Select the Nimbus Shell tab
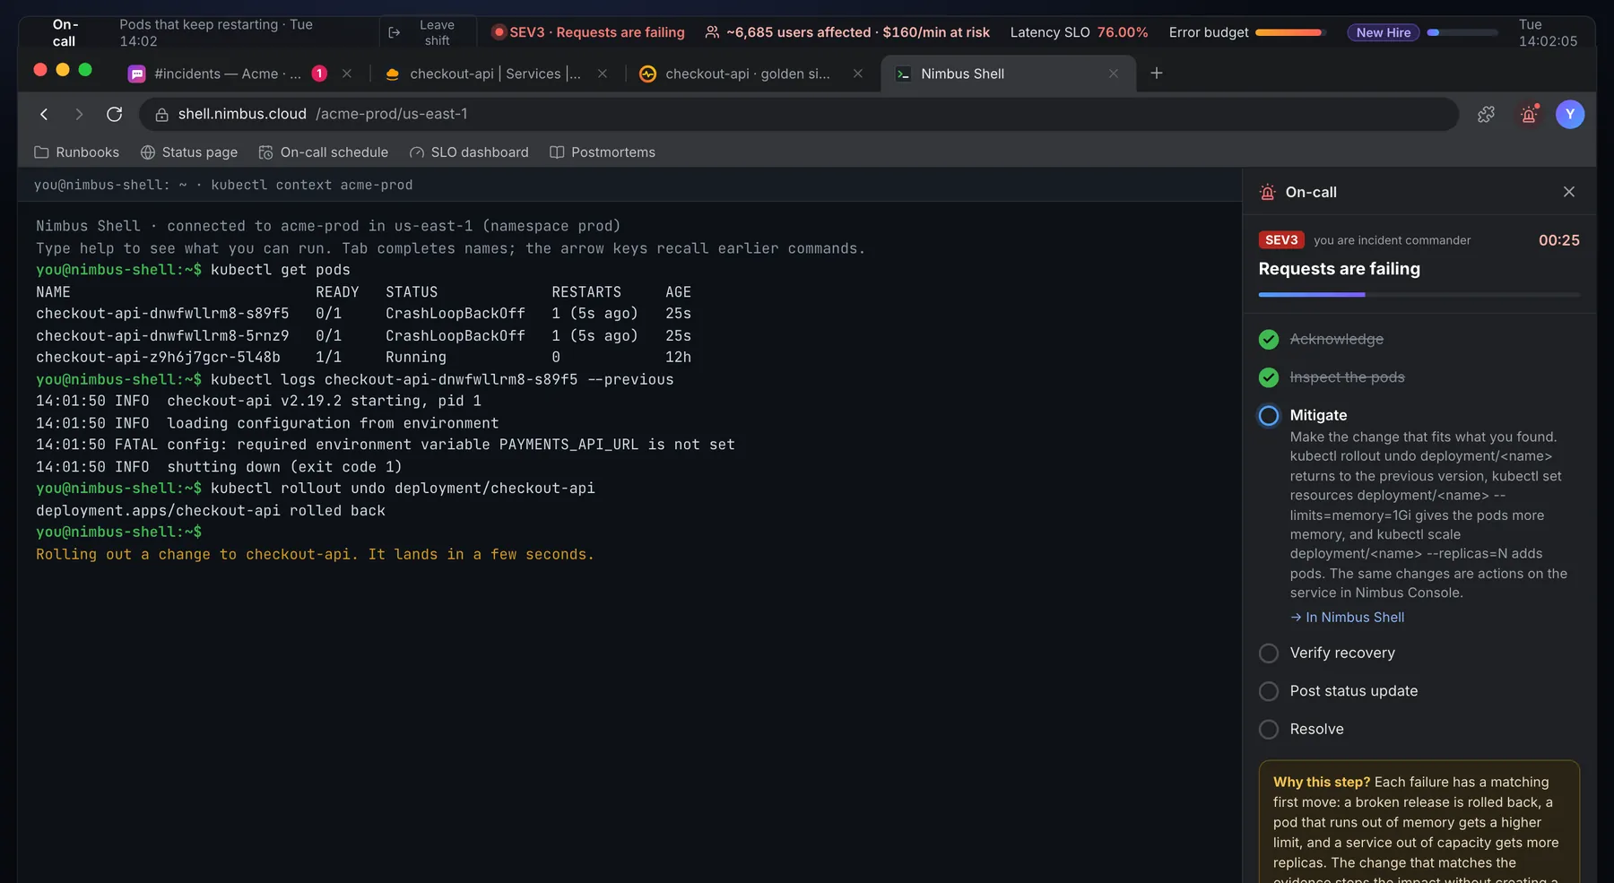Image resolution: width=1614 pixels, height=883 pixels. click(x=1008, y=74)
